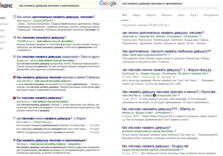This screenshot has width=223, height=156.
Task: Open Google 'Инструменты' search tools
Action: coord(211,15)
